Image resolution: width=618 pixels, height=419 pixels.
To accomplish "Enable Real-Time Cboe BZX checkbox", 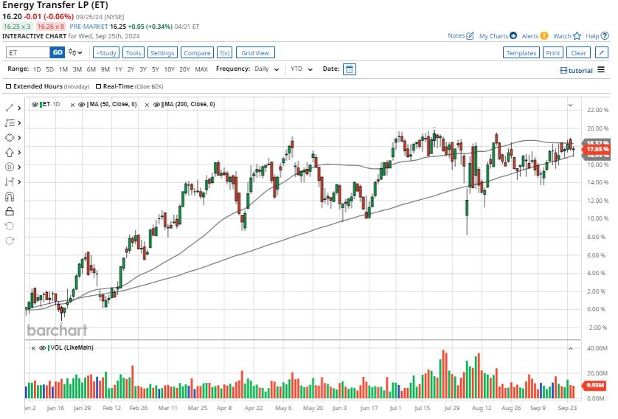I will pyautogui.click(x=99, y=86).
